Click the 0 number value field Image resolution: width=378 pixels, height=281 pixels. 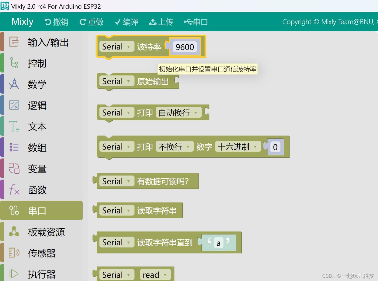click(275, 147)
